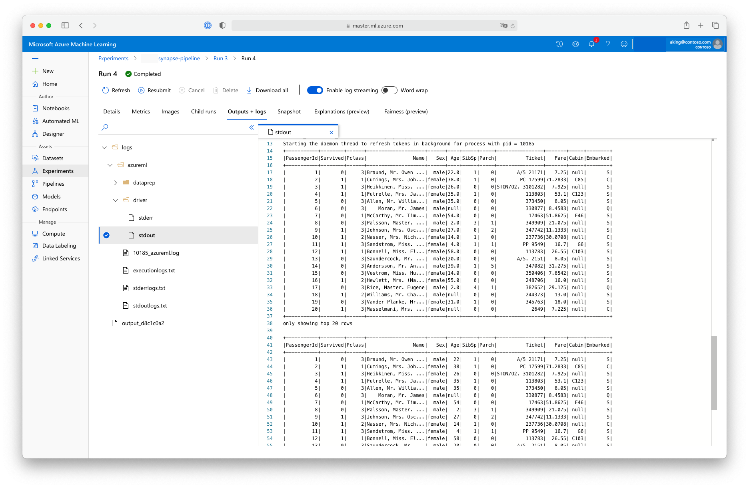Viewport: 749px width, 488px height.
Task: Switch to the Metrics tab
Action: [x=140, y=111]
